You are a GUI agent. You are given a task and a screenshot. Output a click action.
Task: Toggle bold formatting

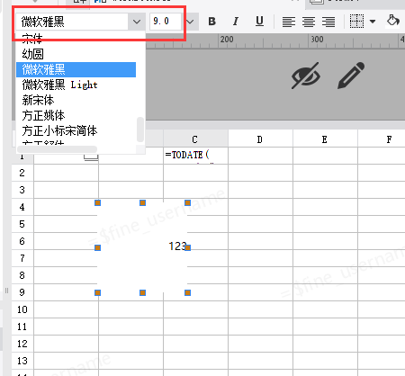(212, 22)
